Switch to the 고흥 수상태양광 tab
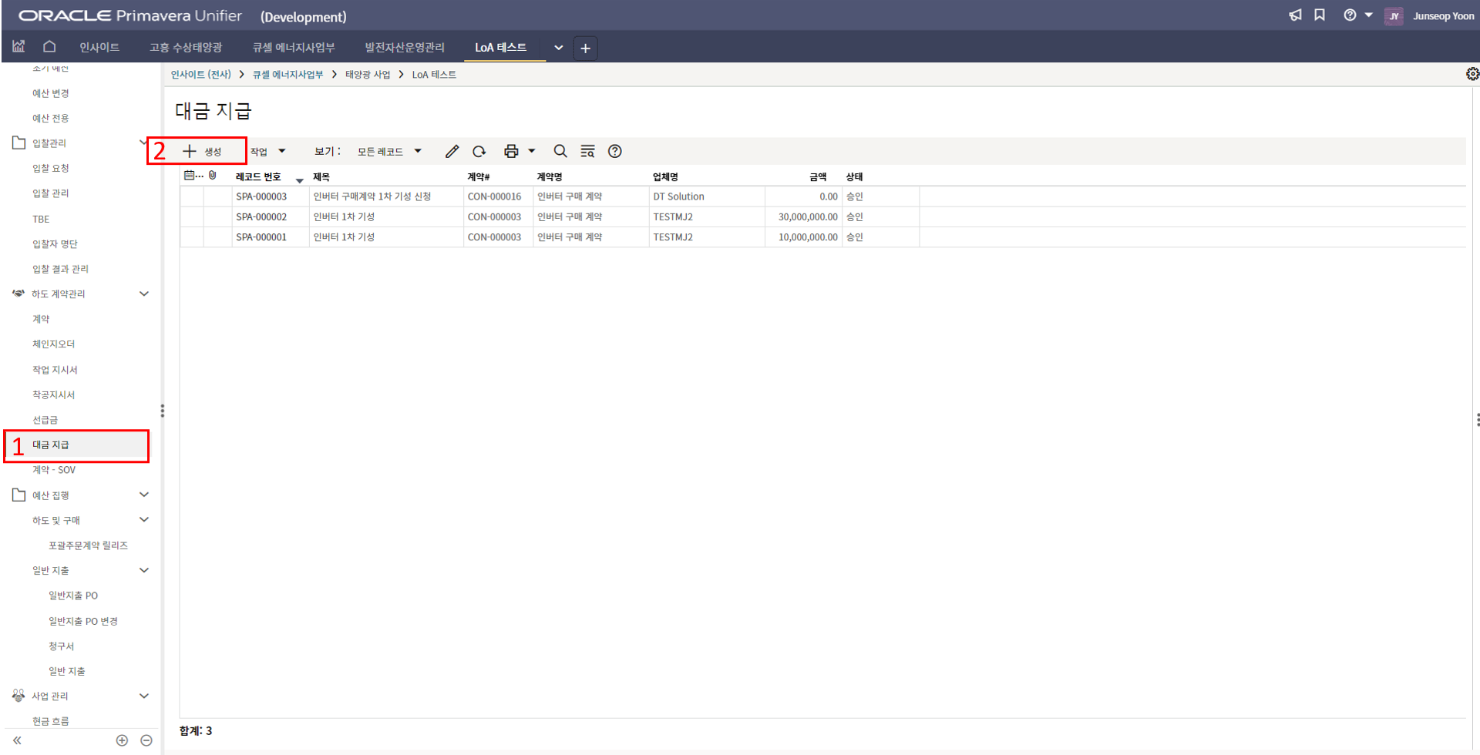The height and width of the screenshot is (755, 1480). (186, 48)
